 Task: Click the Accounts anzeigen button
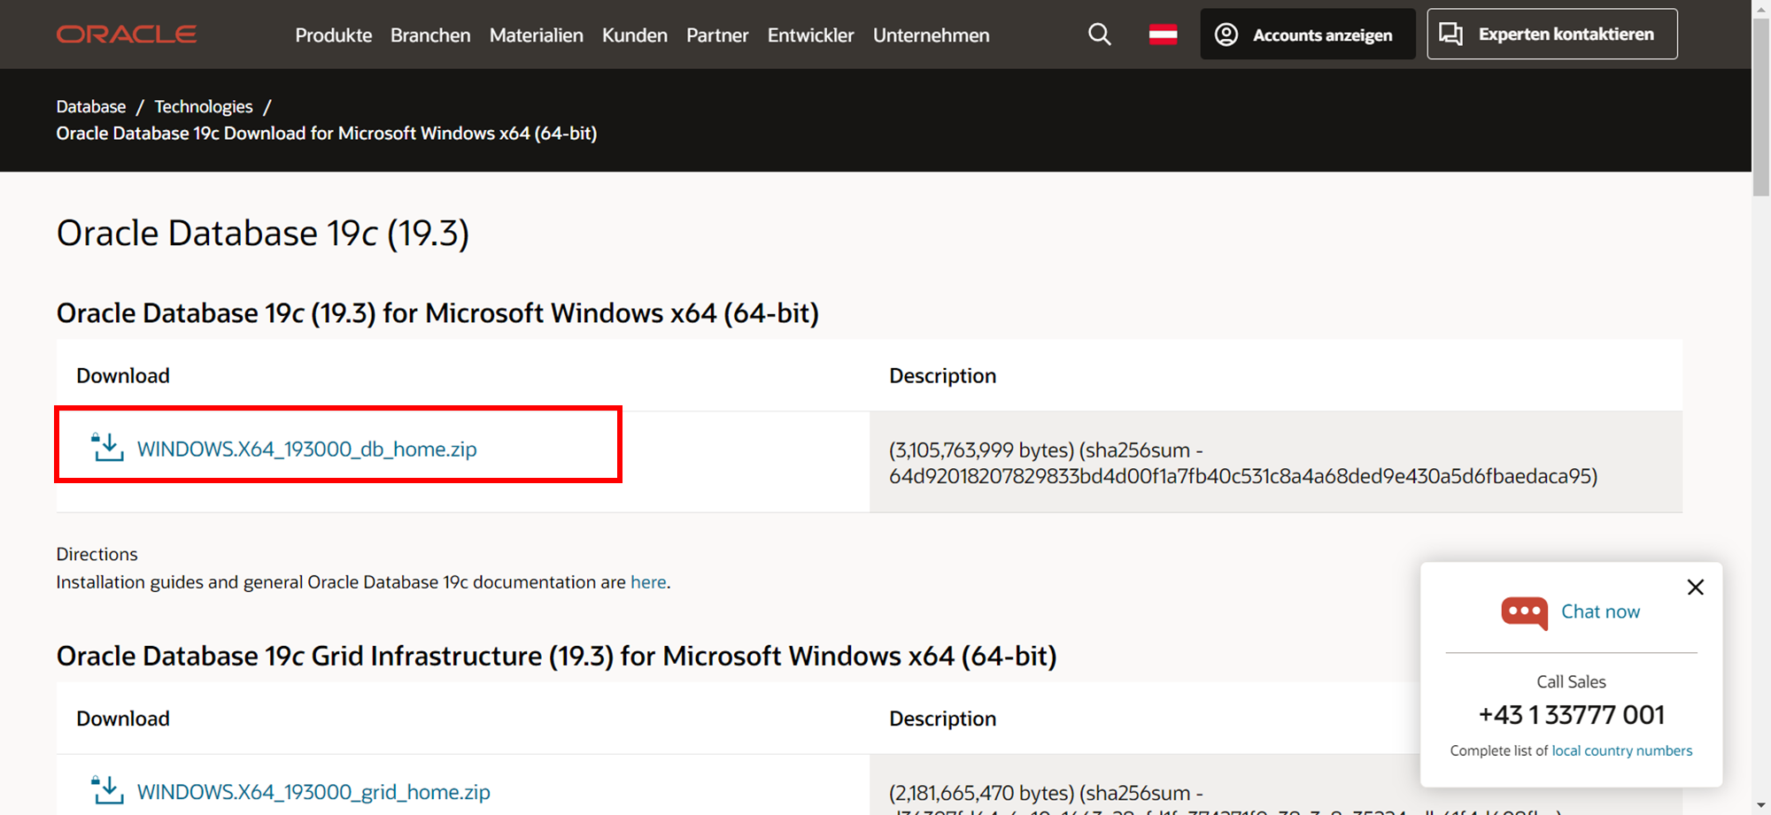pyautogui.click(x=1308, y=35)
